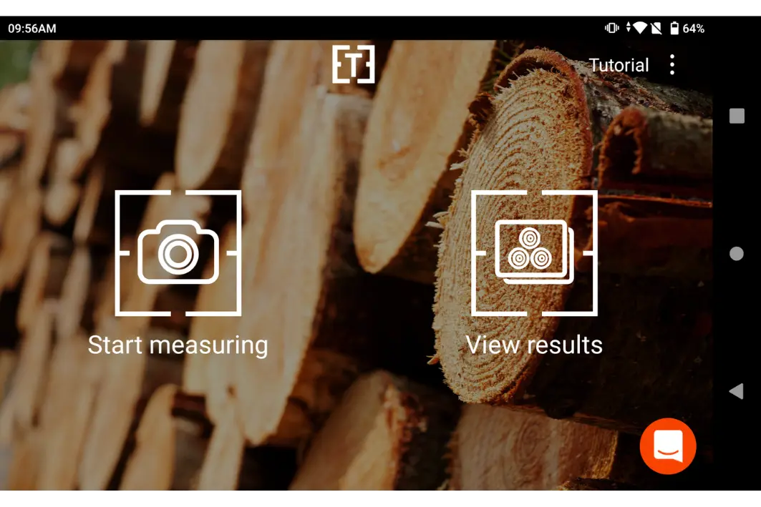Tap the Android back triangle button
The height and width of the screenshot is (507, 761).
(x=736, y=391)
